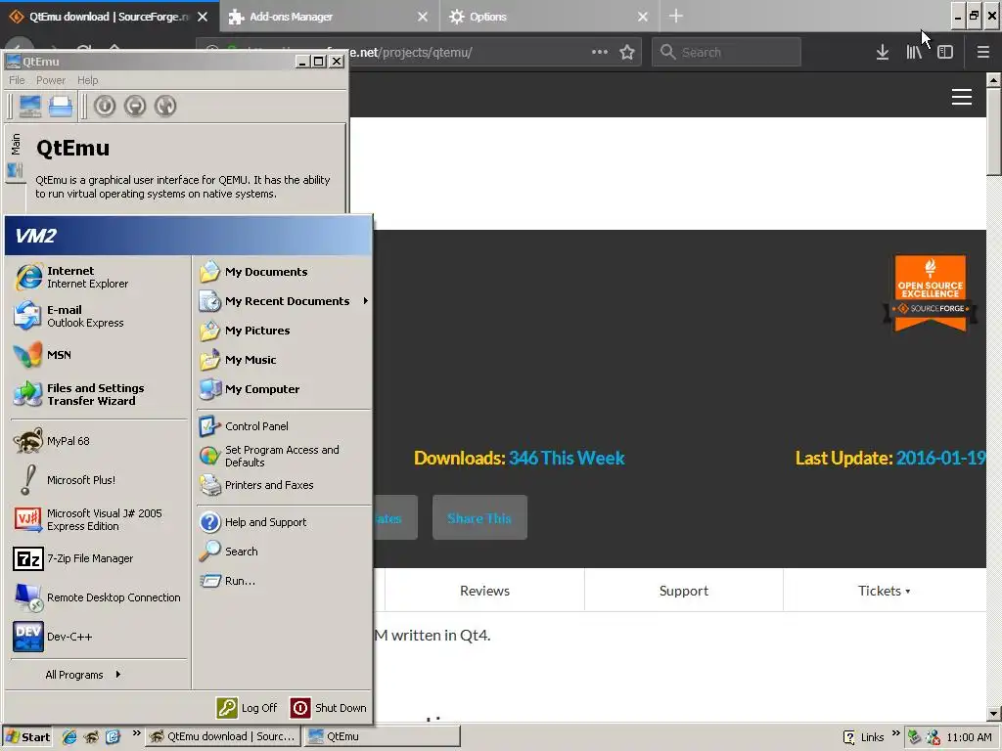
Task: Click the Open Machine folder icon in QtEmu
Action: [61, 106]
